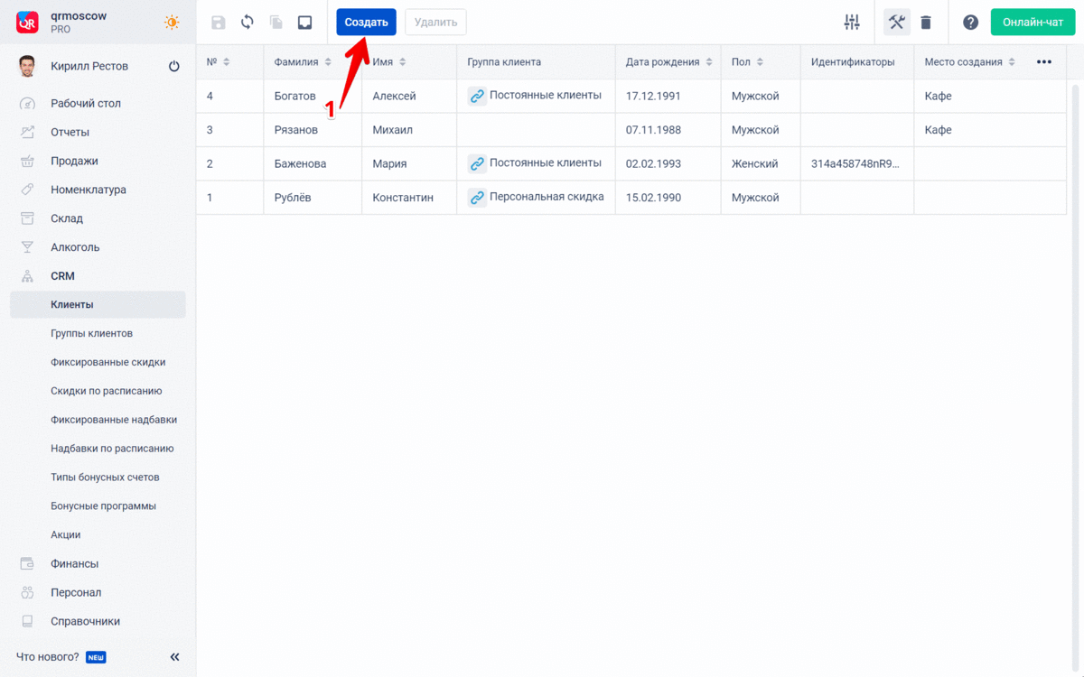
Task: Click the Справочники book icon
Action: (x=28, y=621)
